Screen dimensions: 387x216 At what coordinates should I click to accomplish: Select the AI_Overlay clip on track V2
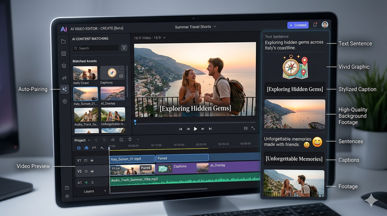coord(228,167)
